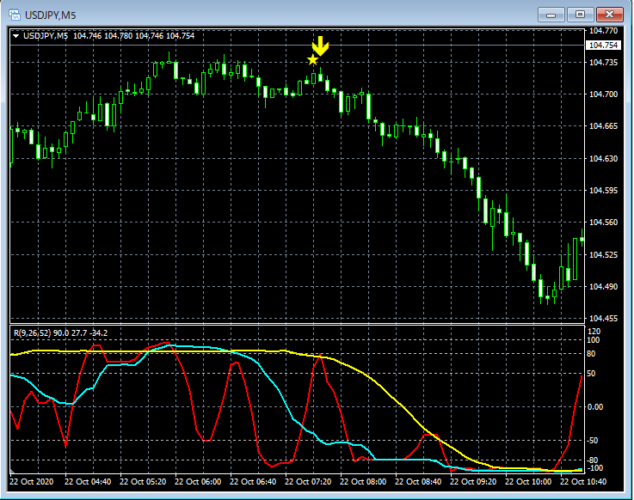Click time axis label 22 Oct 06:40
The height and width of the screenshot is (500, 634).
point(253,481)
